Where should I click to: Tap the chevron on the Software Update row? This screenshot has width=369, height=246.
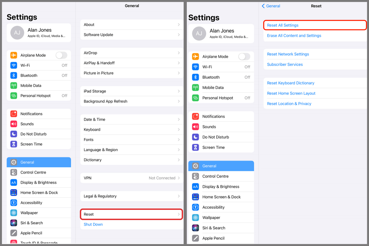[x=179, y=35]
